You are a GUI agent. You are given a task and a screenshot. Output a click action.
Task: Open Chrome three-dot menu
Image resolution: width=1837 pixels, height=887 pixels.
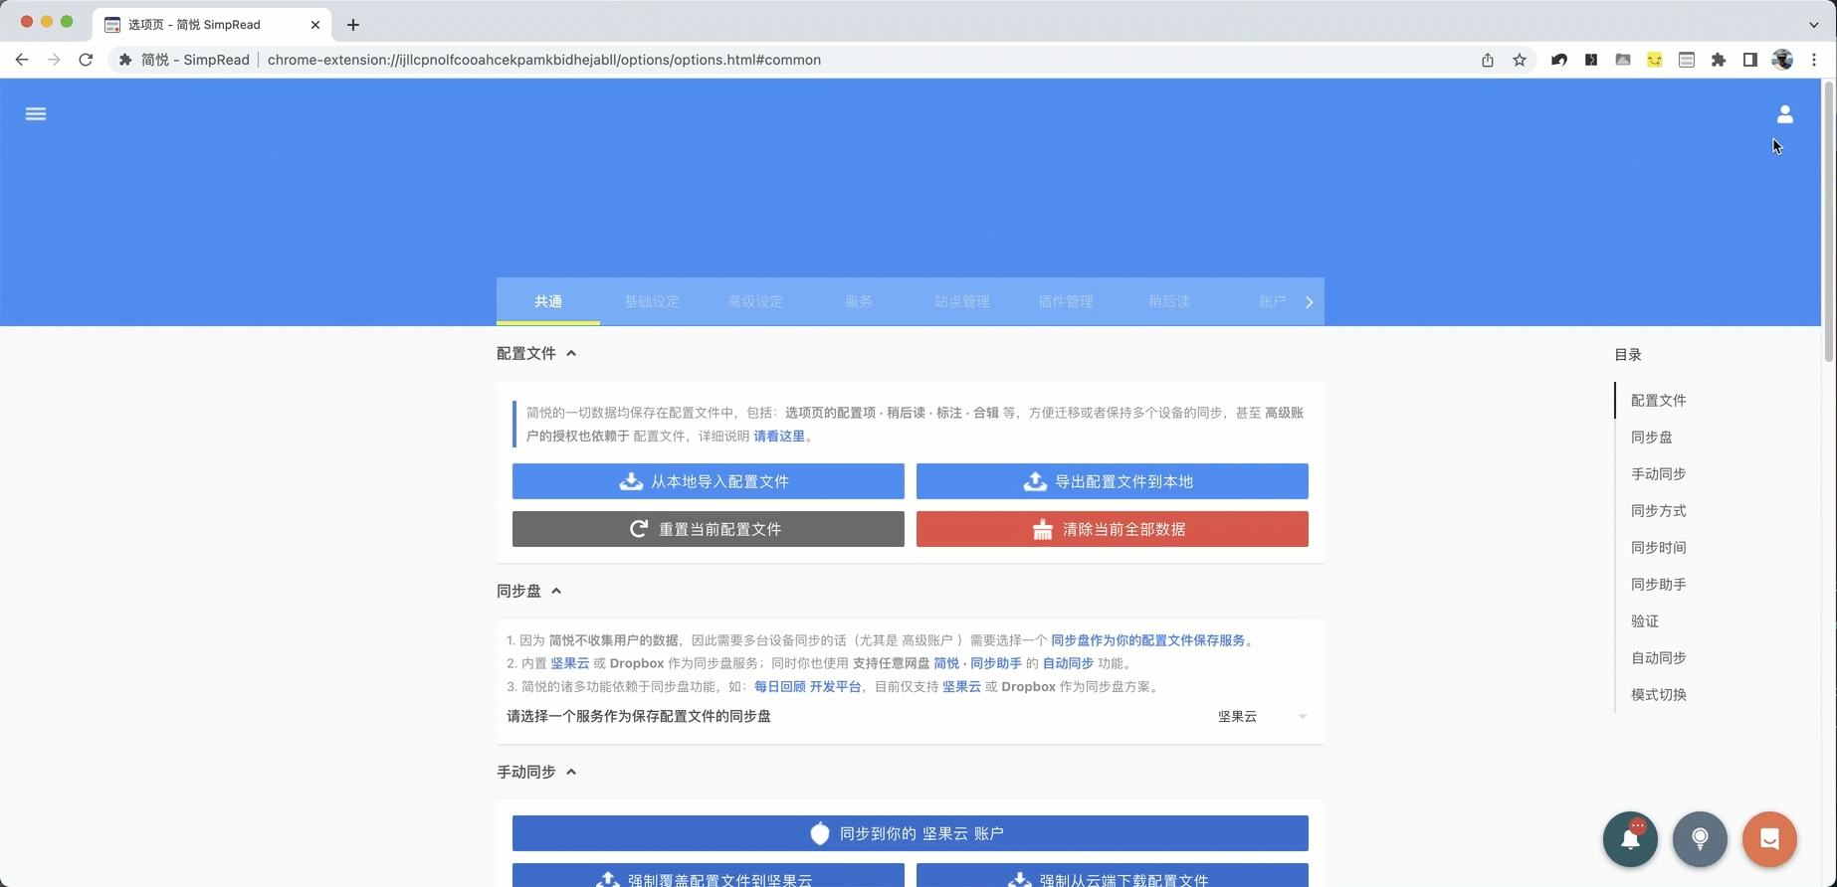pyautogui.click(x=1814, y=60)
